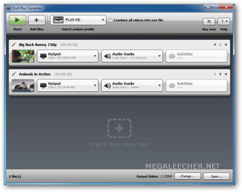This screenshot has height=192, width=242.
Task: Move Animals in Action up in list
Action: (220, 74)
